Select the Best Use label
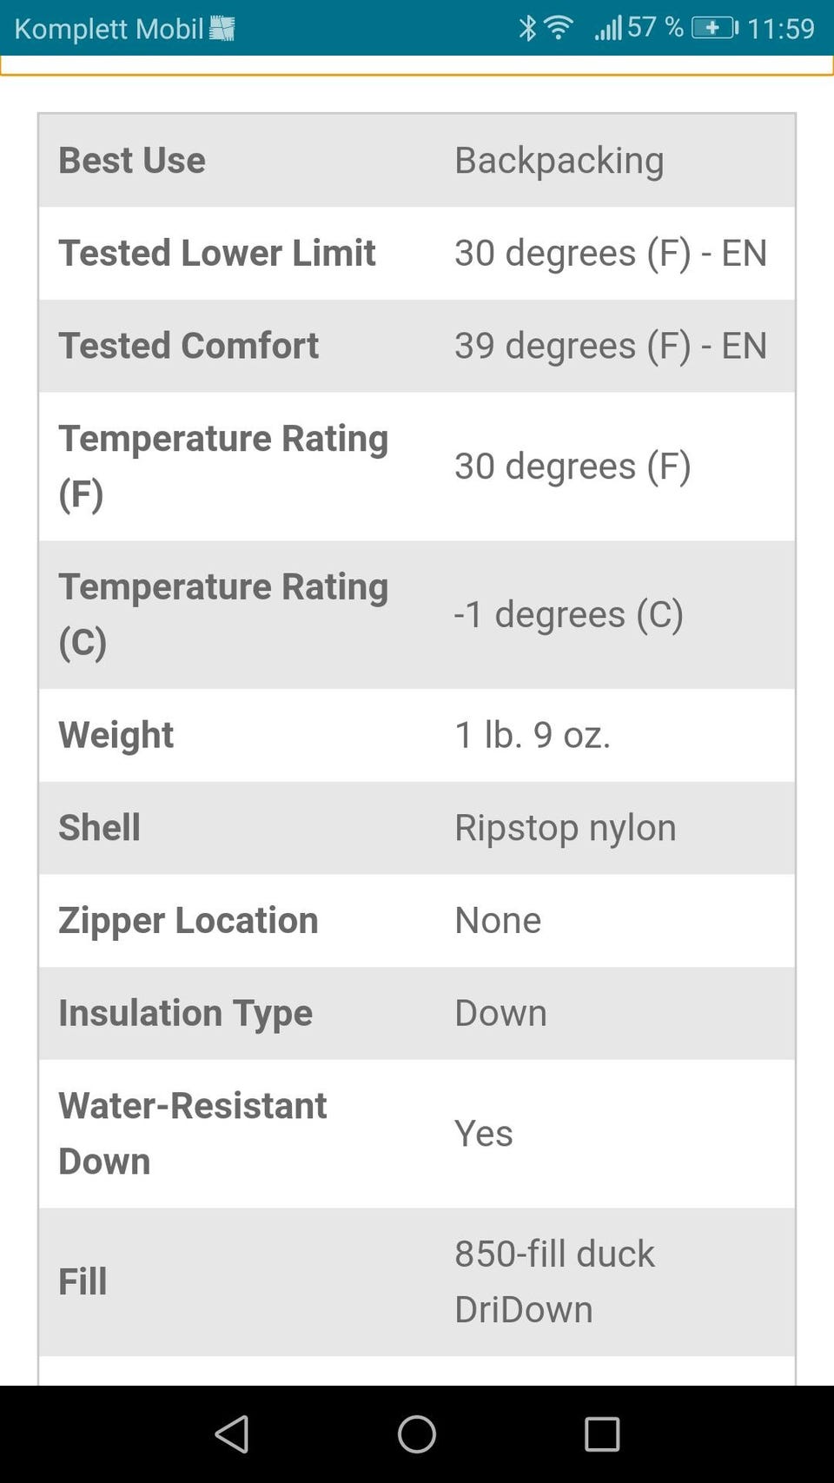 (x=132, y=161)
